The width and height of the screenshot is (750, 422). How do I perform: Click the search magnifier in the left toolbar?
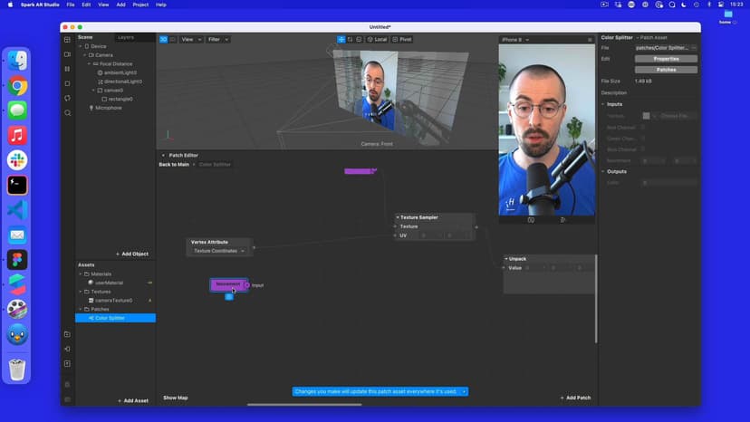point(67,113)
